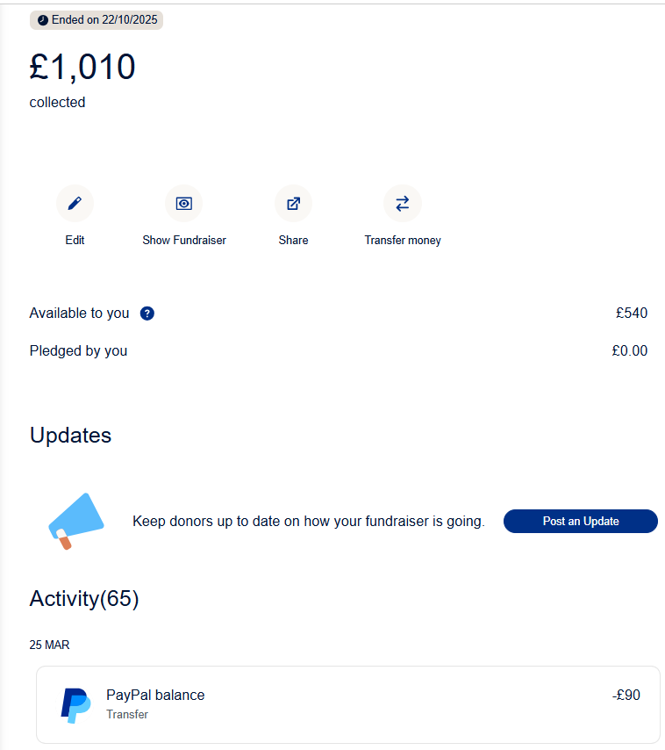The height and width of the screenshot is (750, 665).
Task: Click the £1,010 collected total
Action: click(82, 68)
